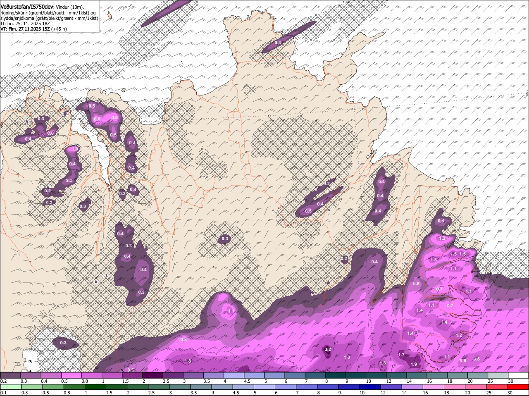Click the 0.5 value in the elongated central band
This screenshot has width=529, height=396.
(308, 211)
